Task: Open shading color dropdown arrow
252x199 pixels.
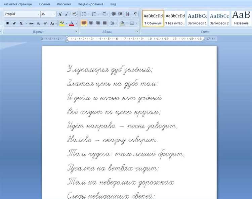Action: [127, 23]
